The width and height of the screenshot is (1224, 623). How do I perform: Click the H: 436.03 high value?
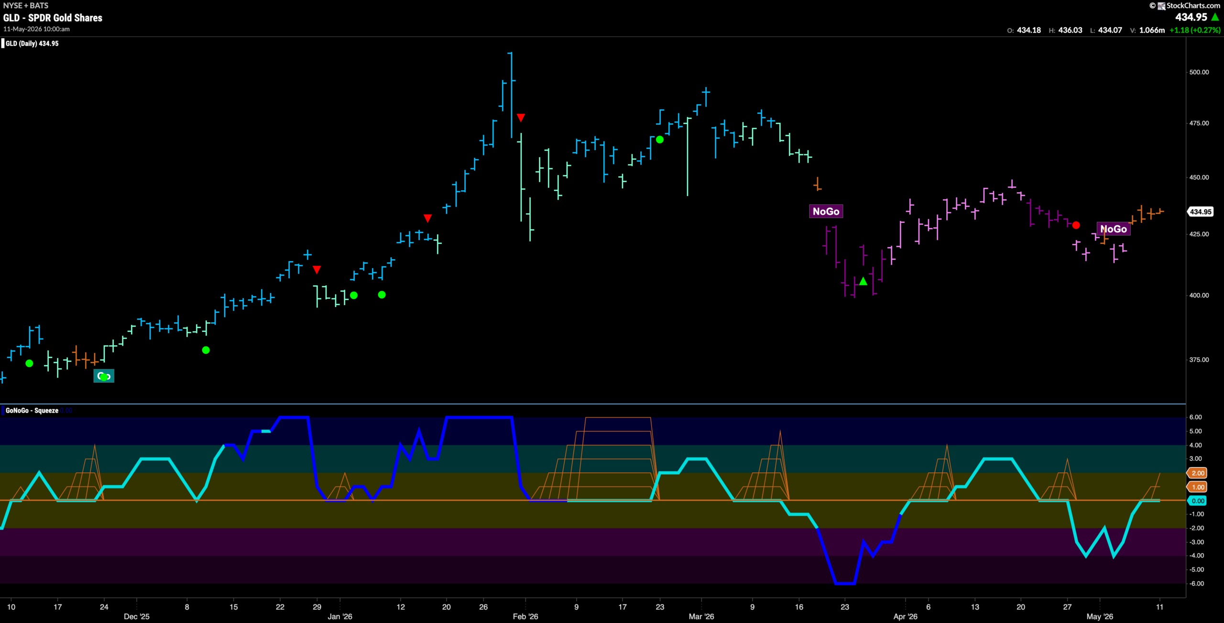pos(1066,30)
